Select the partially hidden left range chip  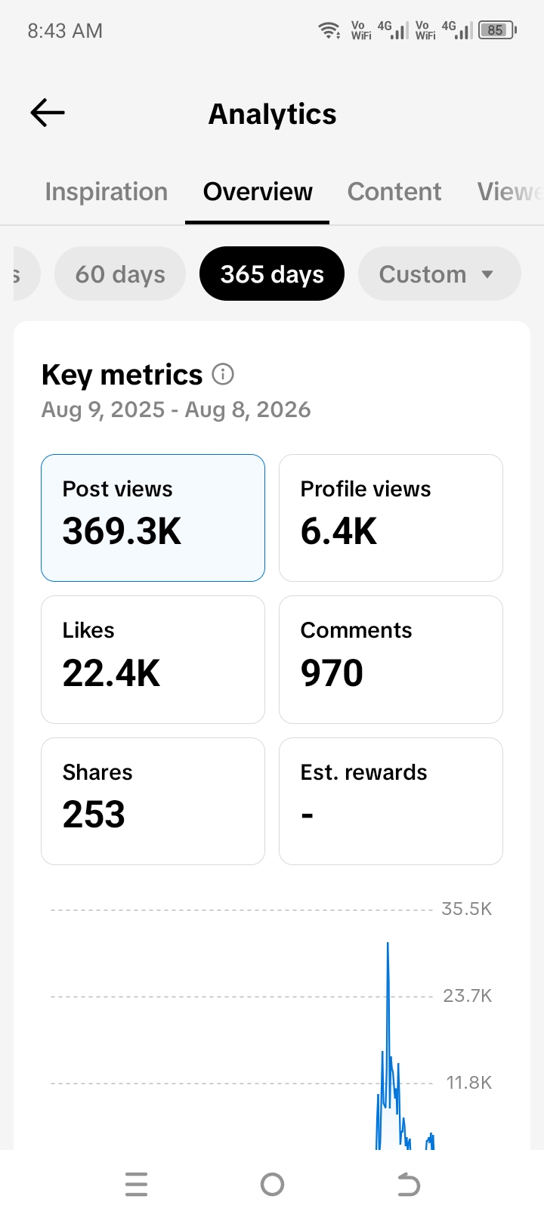pos(25,274)
